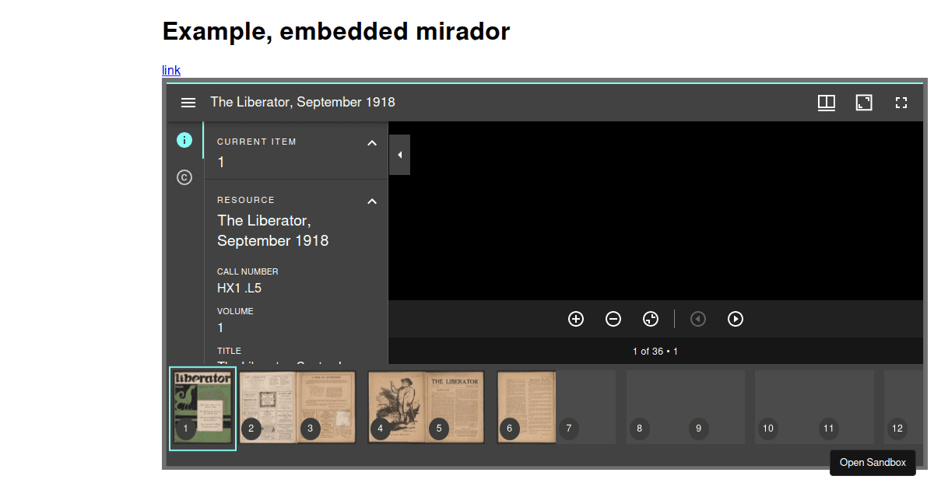Click the Open Sandbox button
This screenshot has height=490, width=934.
(x=873, y=462)
